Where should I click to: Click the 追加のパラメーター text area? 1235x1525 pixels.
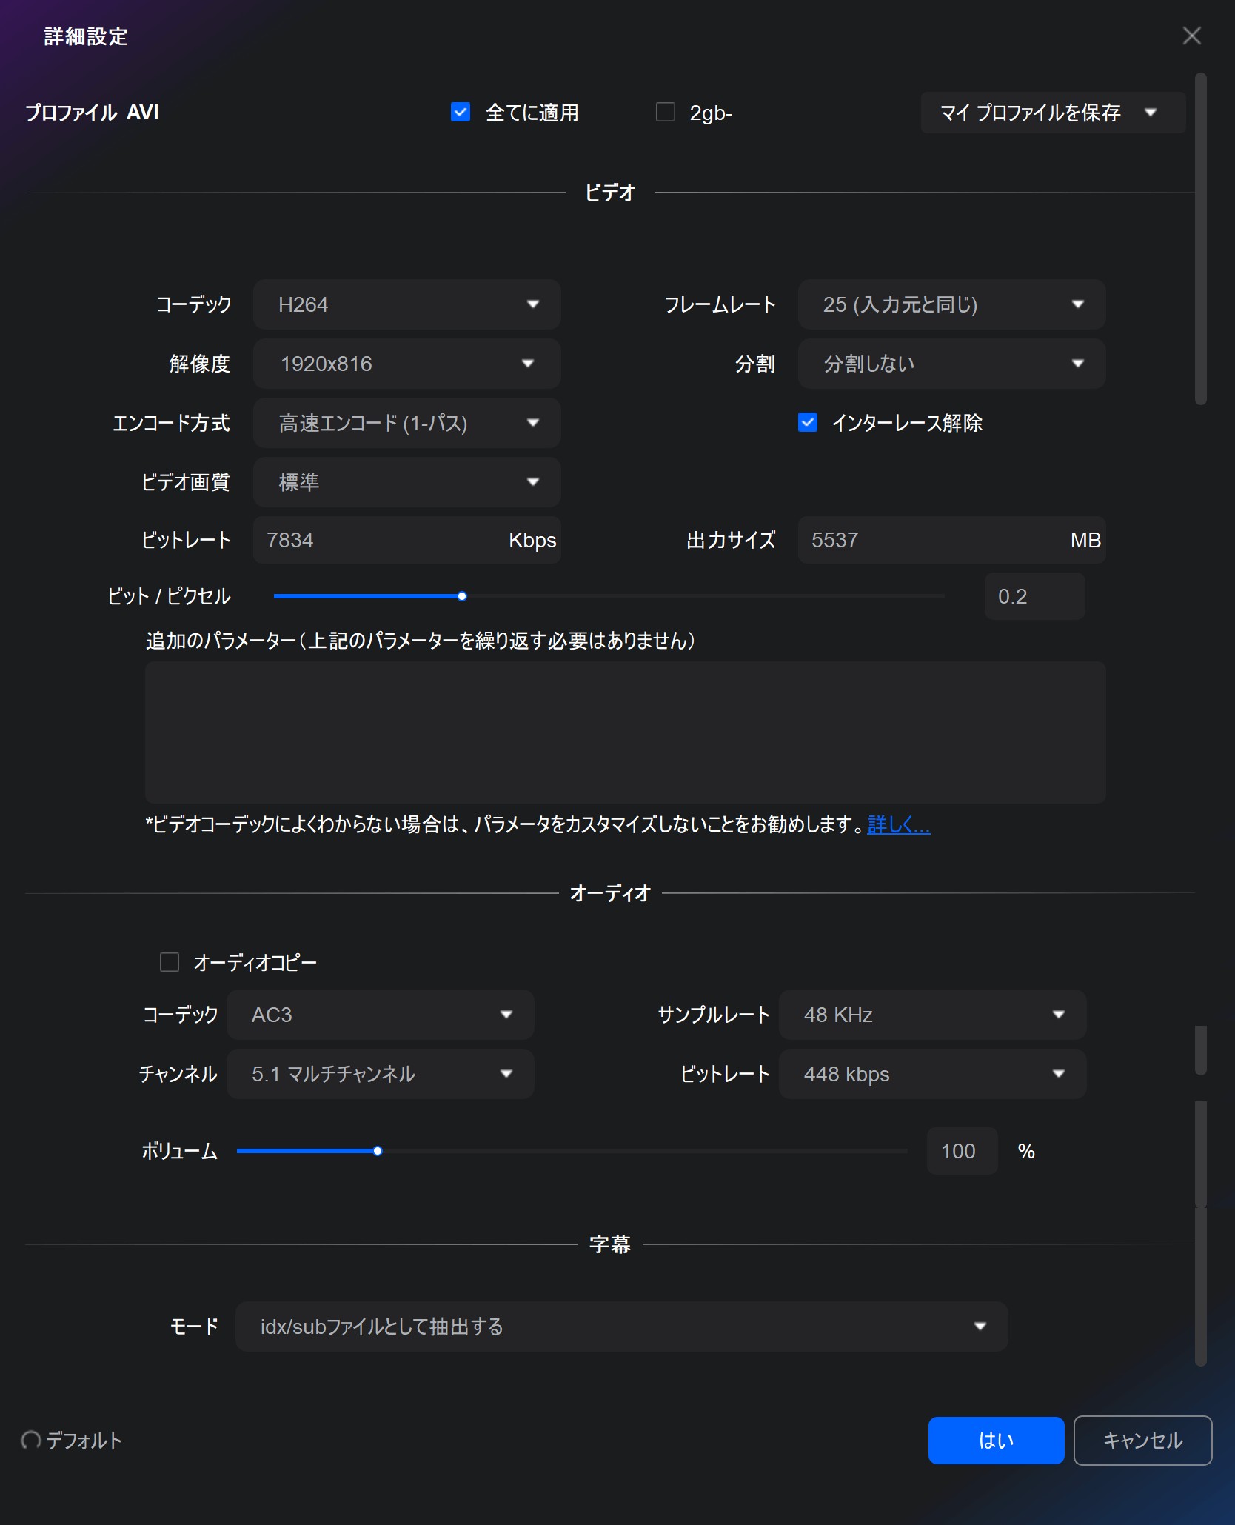click(625, 733)
